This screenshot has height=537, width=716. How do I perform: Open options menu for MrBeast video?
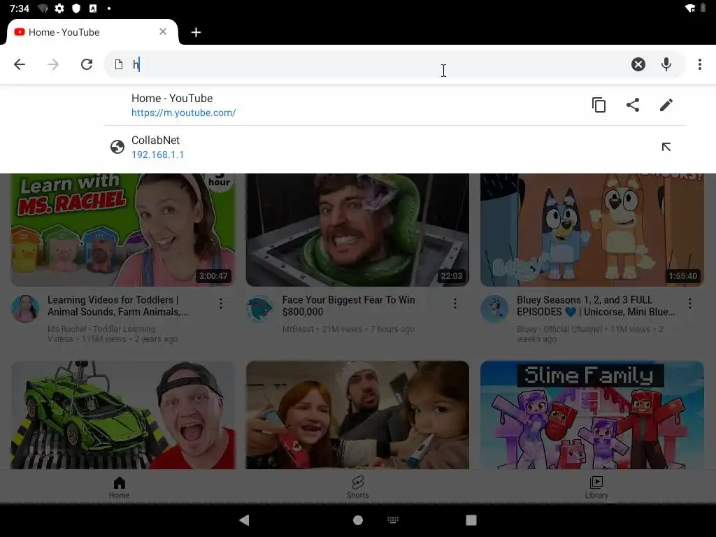[454, 303]
